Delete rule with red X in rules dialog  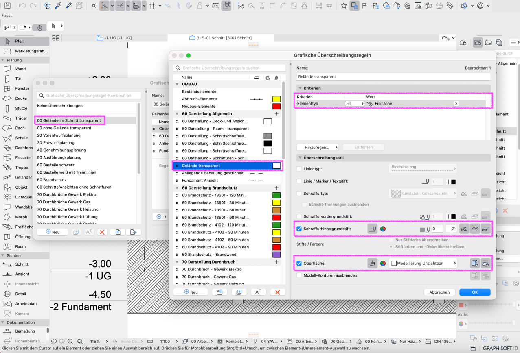[x=278, y=292]
